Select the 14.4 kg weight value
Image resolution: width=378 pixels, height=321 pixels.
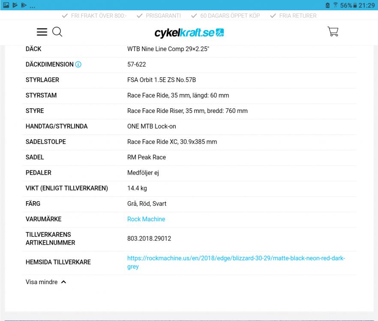point(137,188)
